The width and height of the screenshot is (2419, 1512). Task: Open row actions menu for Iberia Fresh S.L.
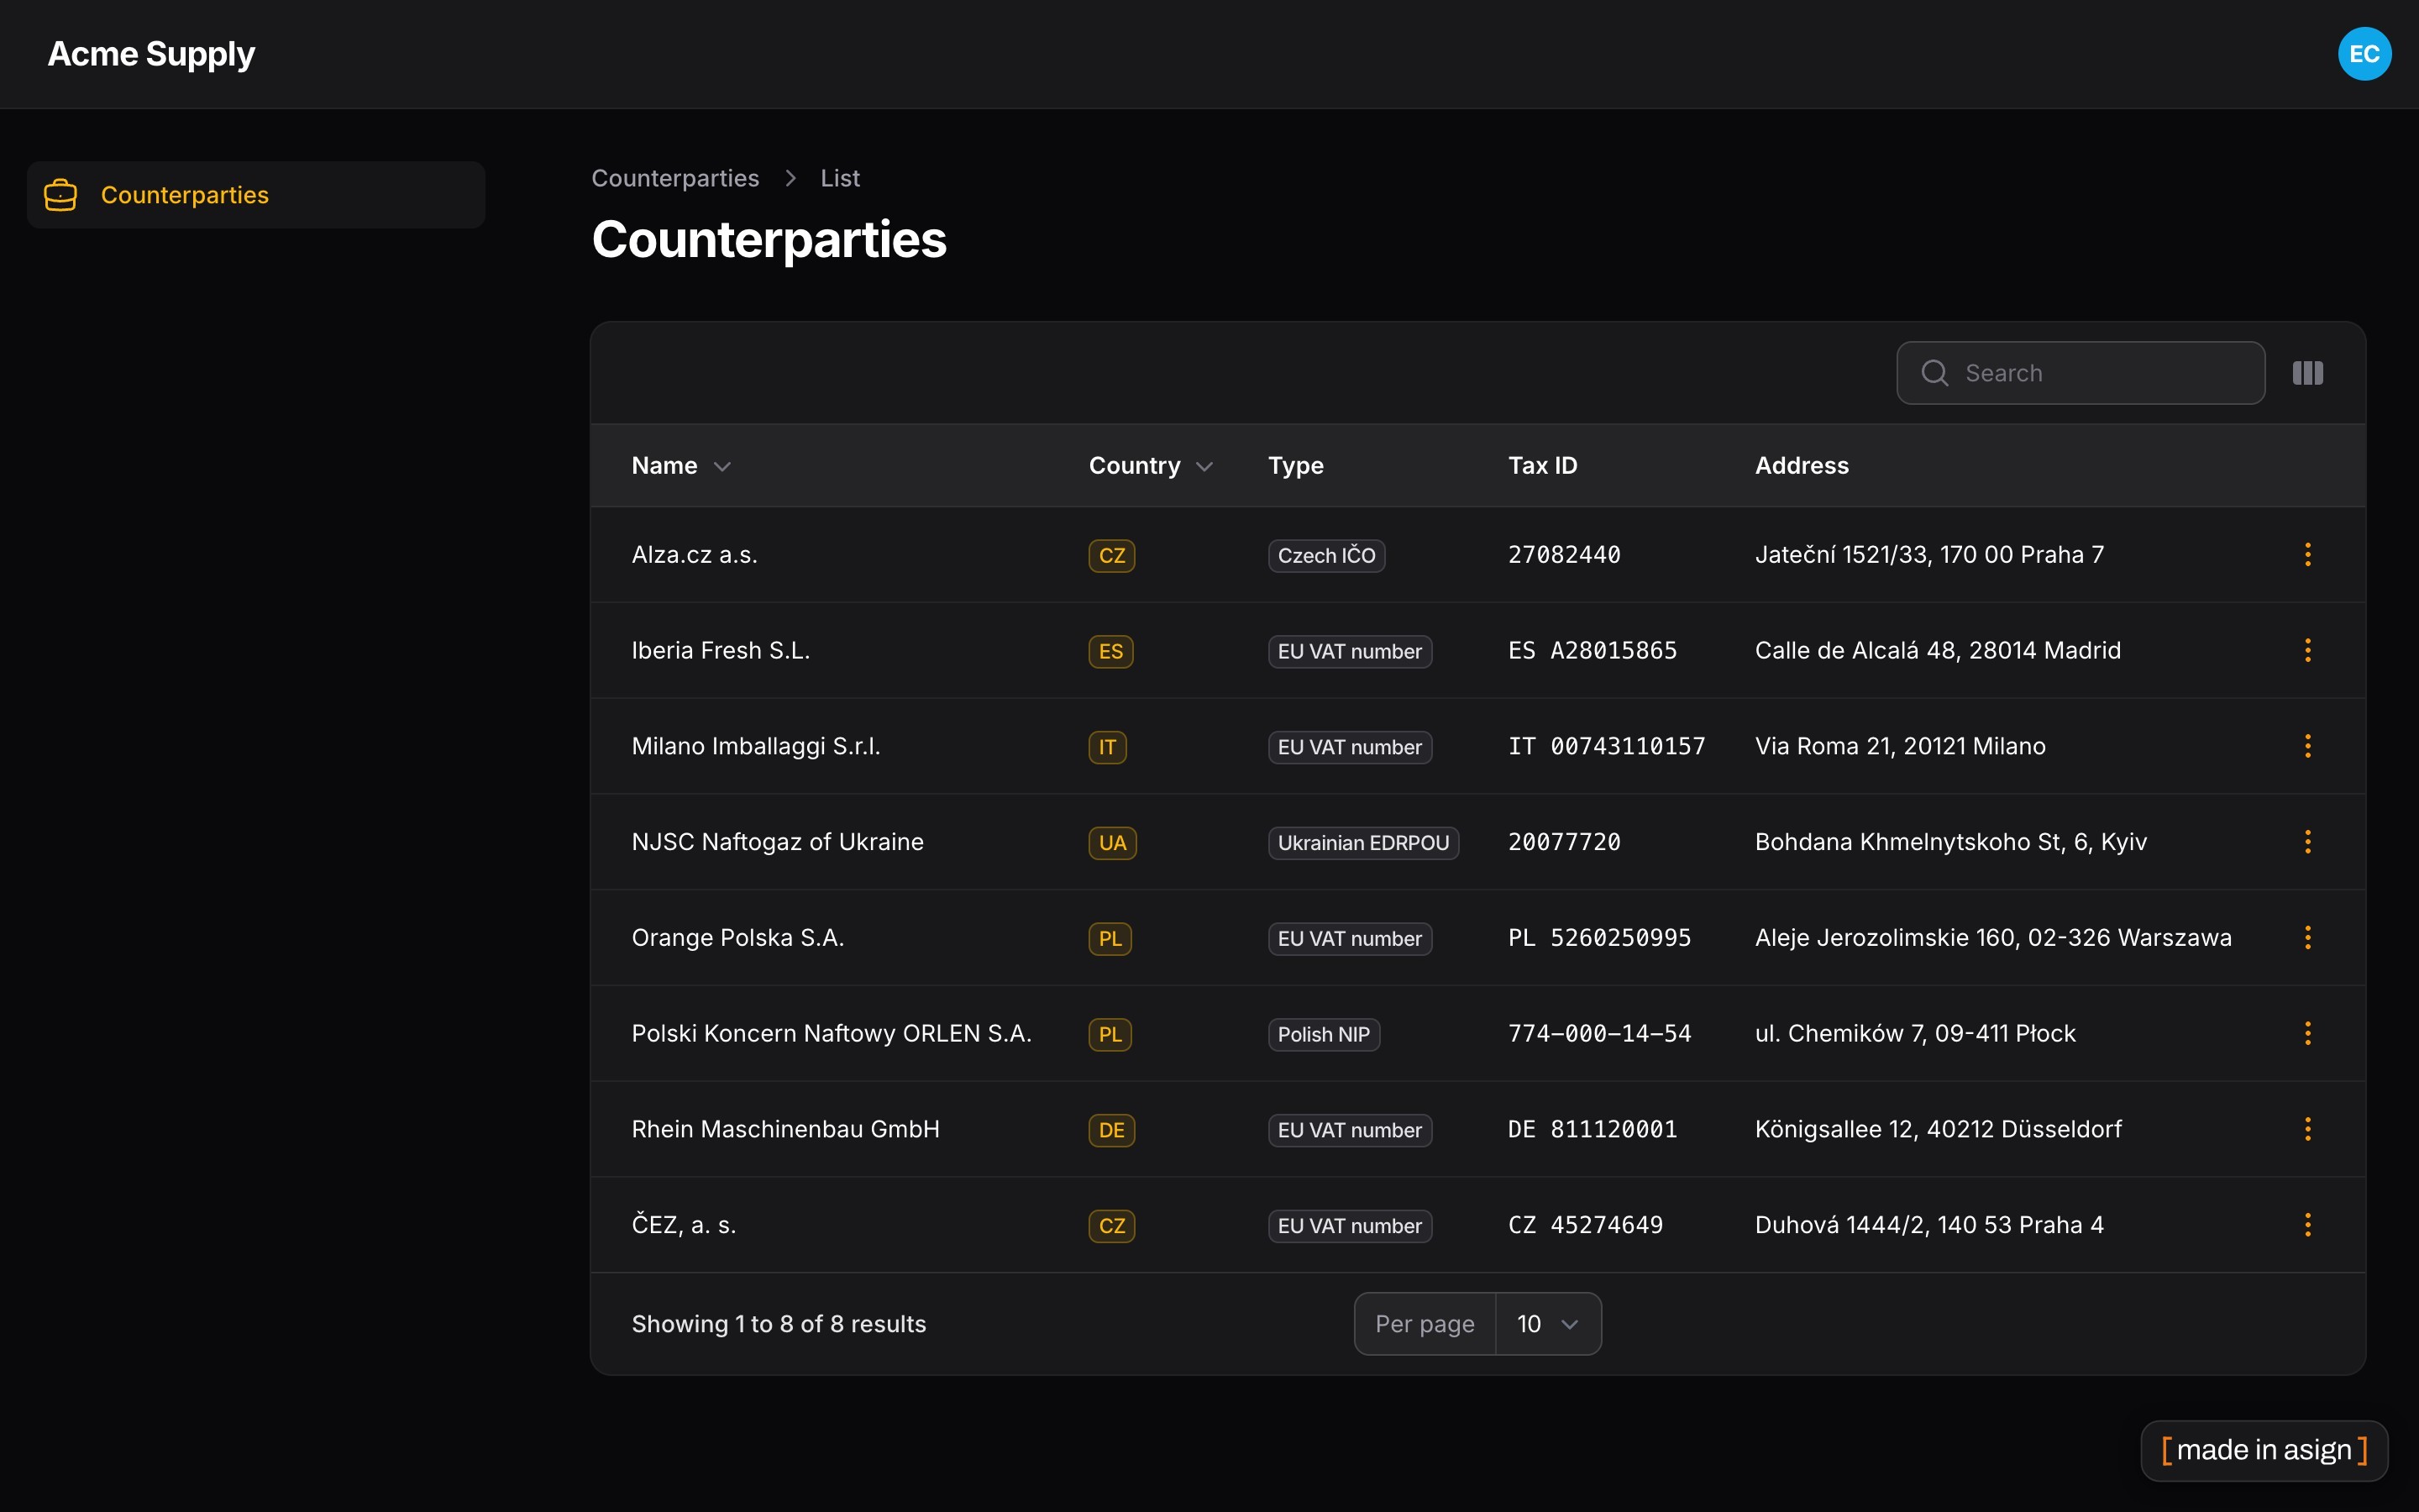(x=2307, y=651)
